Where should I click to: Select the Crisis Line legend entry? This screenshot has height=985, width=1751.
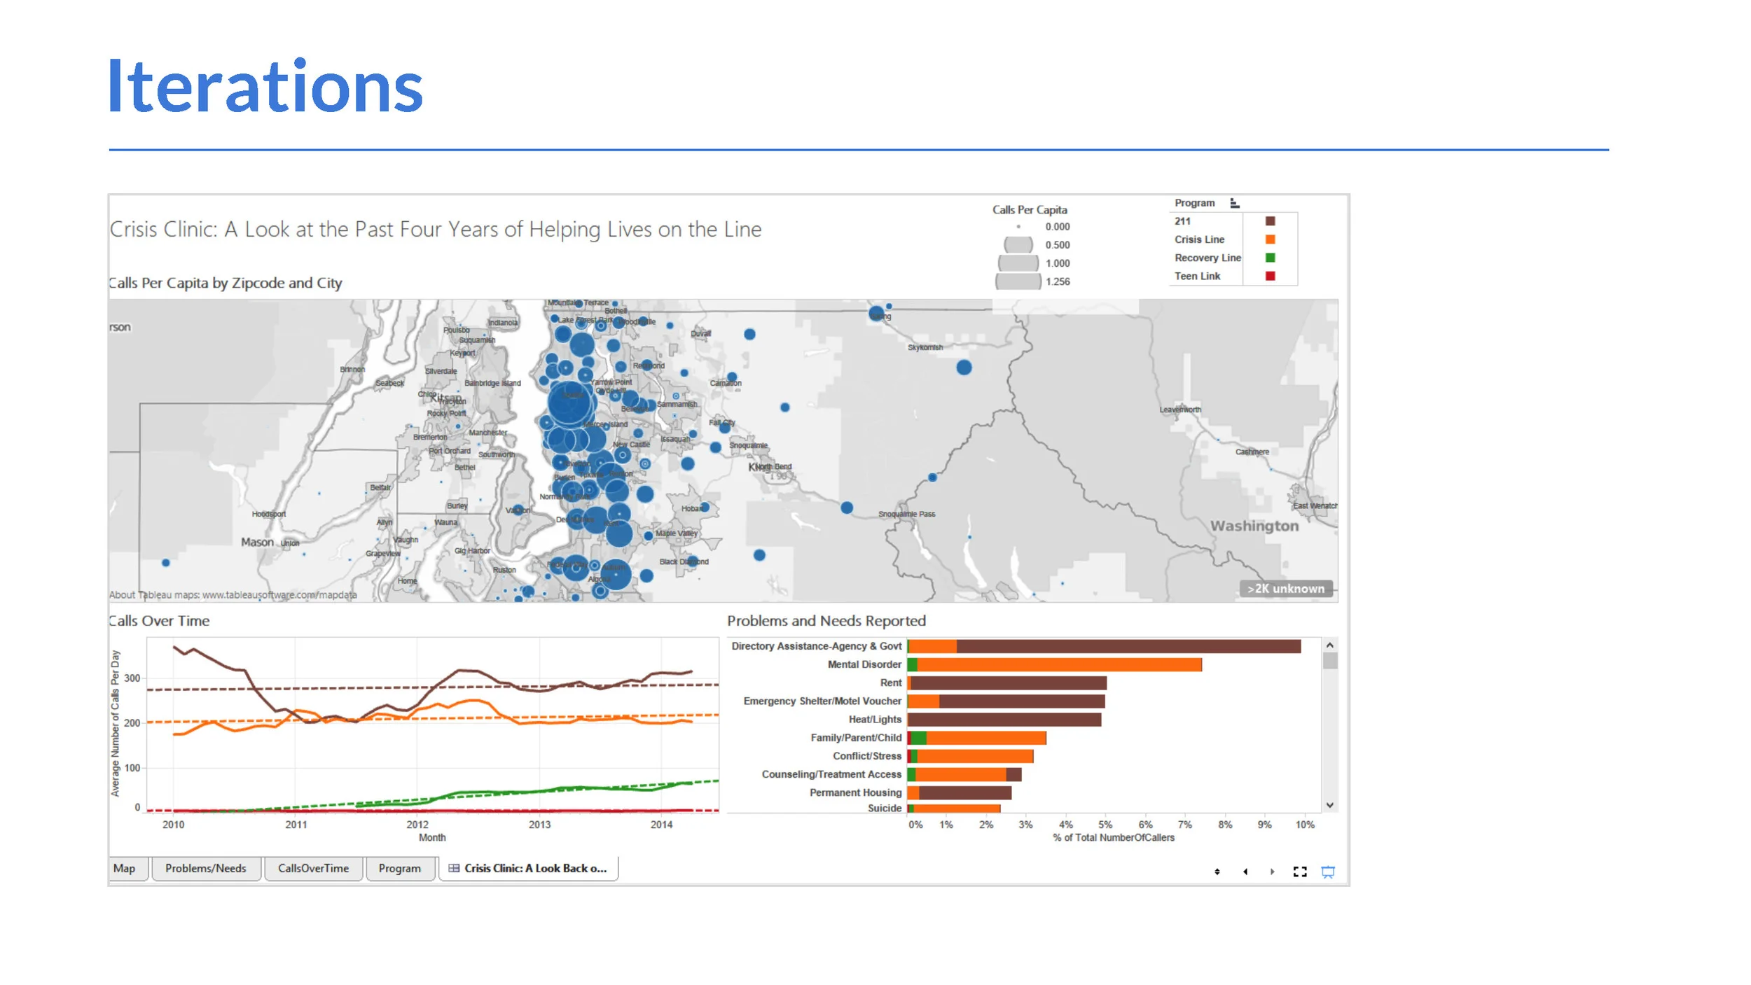1199,239
